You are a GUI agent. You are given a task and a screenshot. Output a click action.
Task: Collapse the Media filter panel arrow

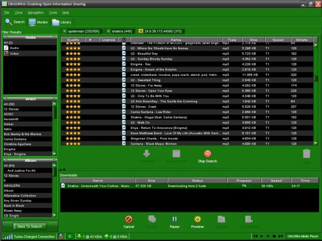click(x=54, y=37)
